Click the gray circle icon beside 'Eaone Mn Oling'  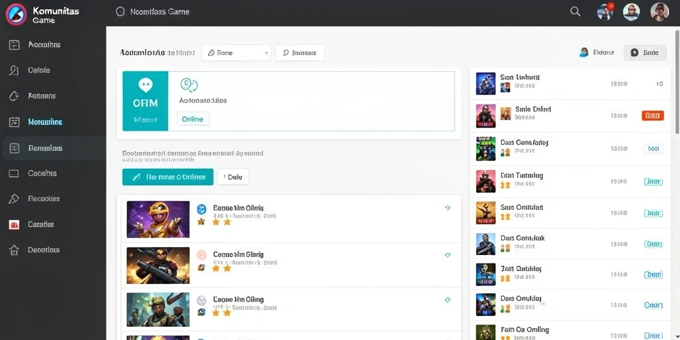pyautogui.click(x=202, y=300)
